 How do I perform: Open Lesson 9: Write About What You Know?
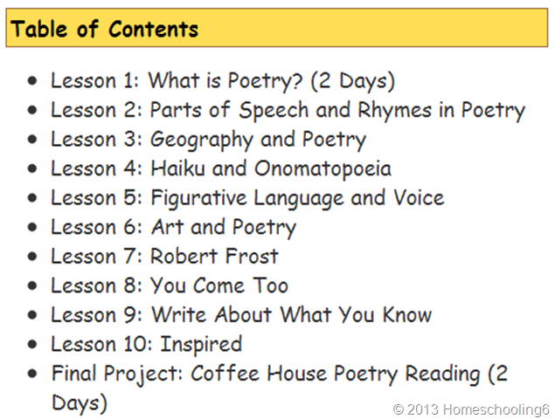[241, 315]
